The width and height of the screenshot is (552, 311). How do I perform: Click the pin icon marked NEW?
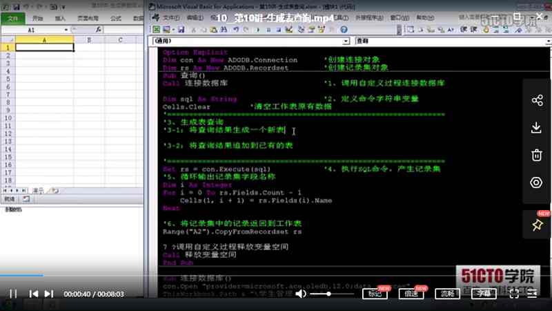(x=536, y=225)
